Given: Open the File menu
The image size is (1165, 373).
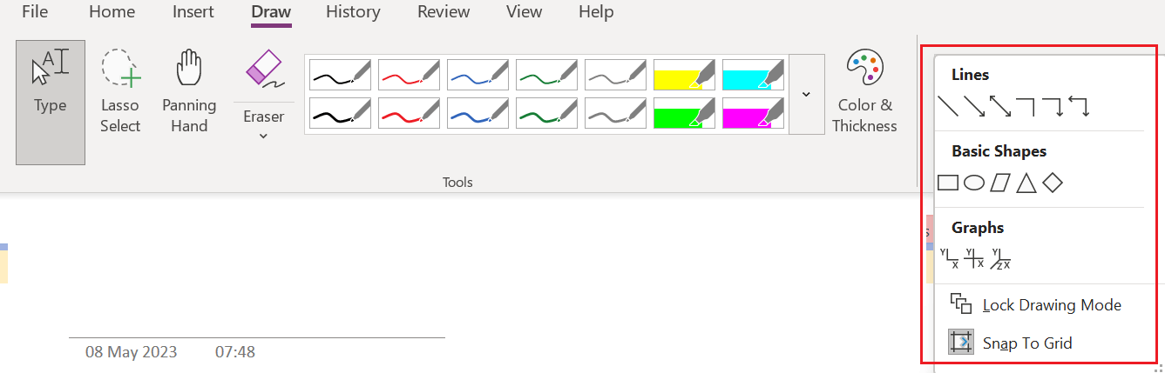Looking at the screenshot, I should coord(35,12).
